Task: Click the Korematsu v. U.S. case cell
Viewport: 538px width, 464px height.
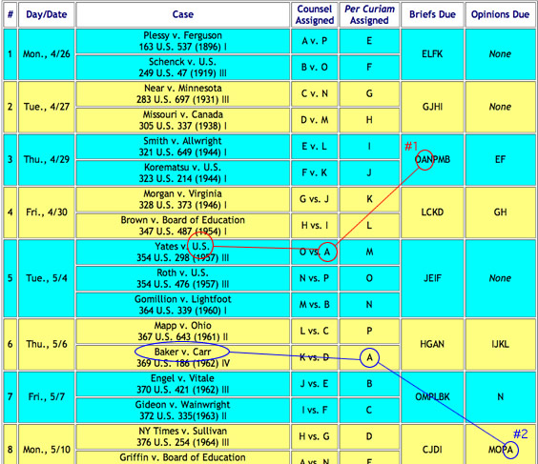Action: (183, 172)
